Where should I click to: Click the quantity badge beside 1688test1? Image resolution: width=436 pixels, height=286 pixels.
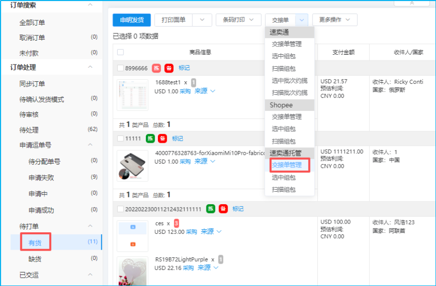click(193, 82)
